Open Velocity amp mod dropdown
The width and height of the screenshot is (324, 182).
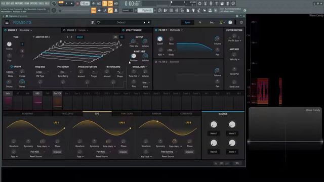(x=234, y=60)
